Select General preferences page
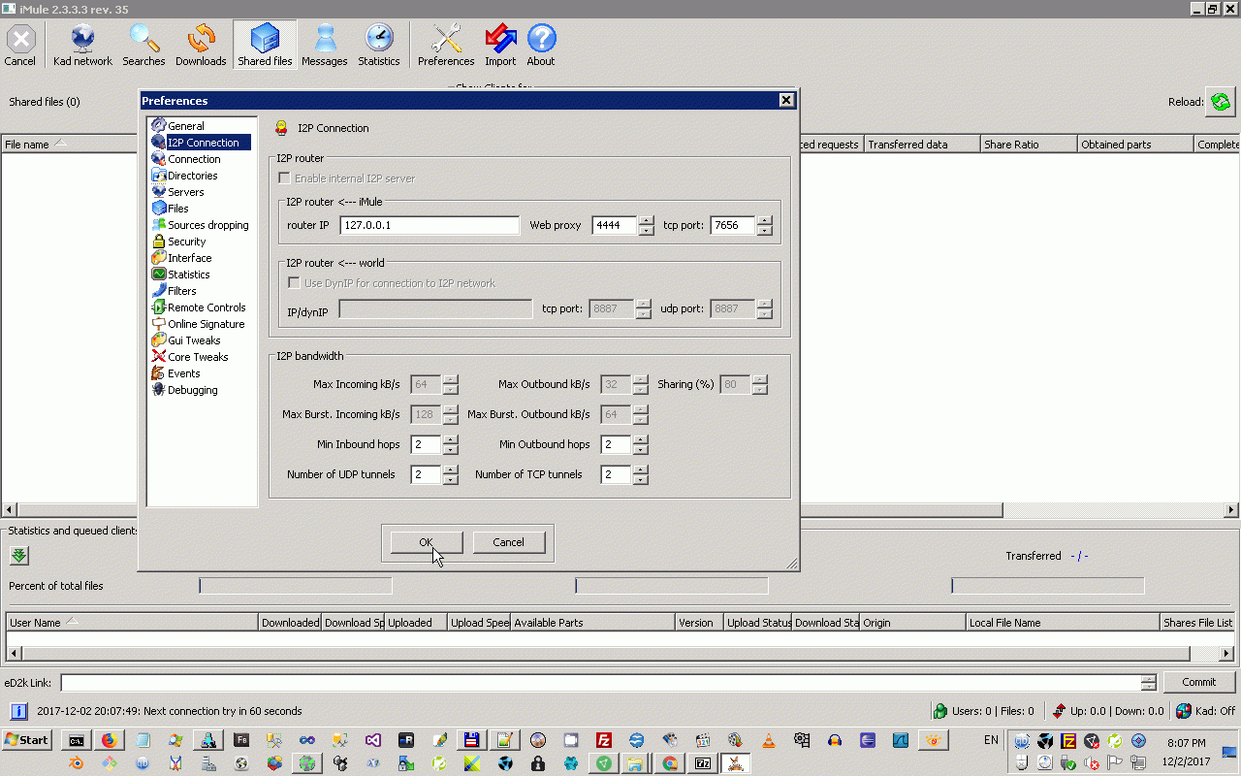 [x=185, y=126]
